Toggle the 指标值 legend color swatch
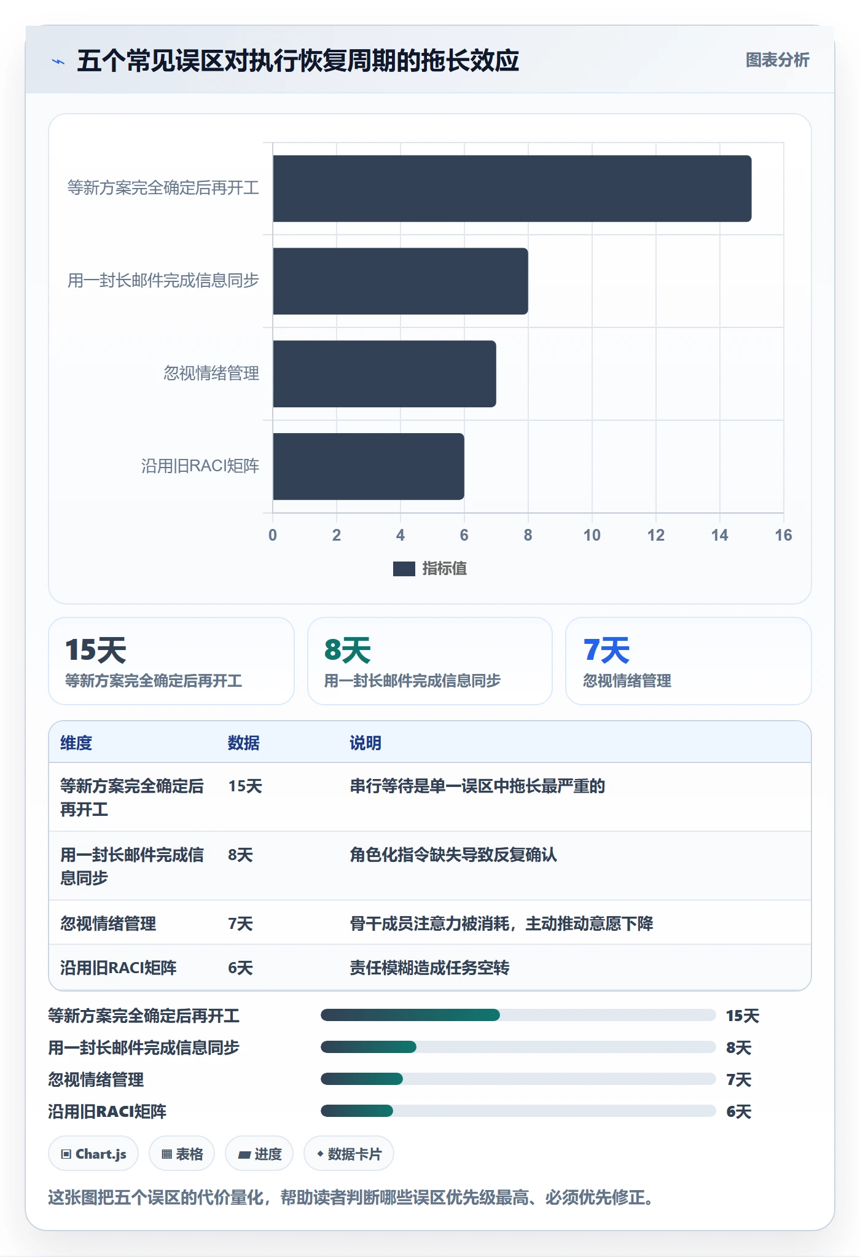 pos(404,569)
